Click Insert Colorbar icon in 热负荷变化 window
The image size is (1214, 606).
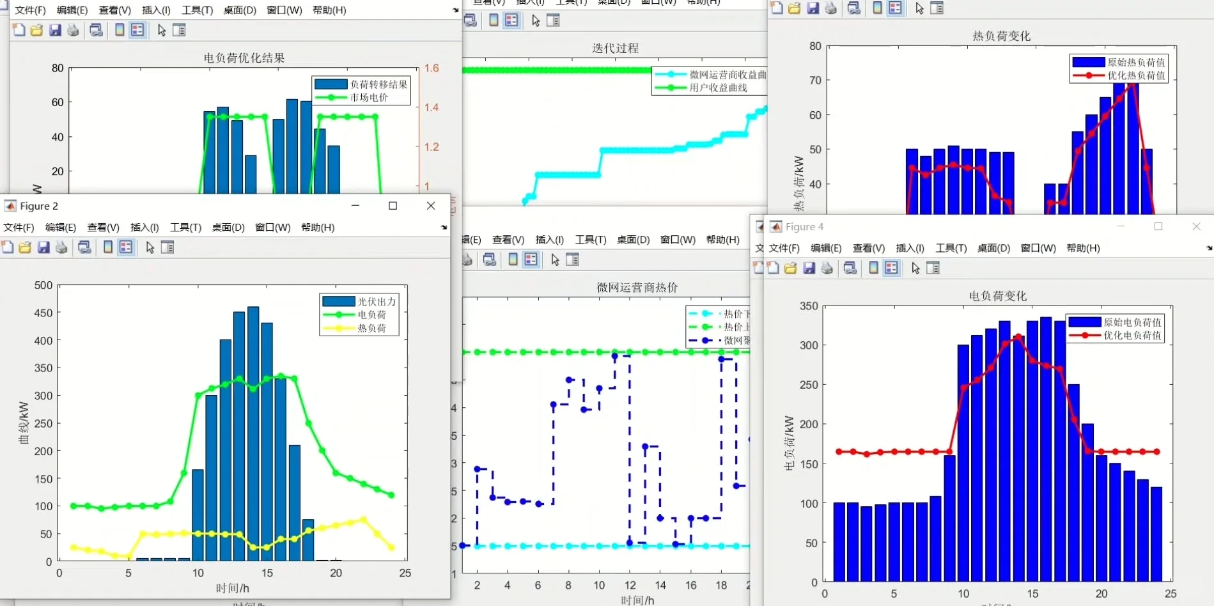[x=878, y=8]
